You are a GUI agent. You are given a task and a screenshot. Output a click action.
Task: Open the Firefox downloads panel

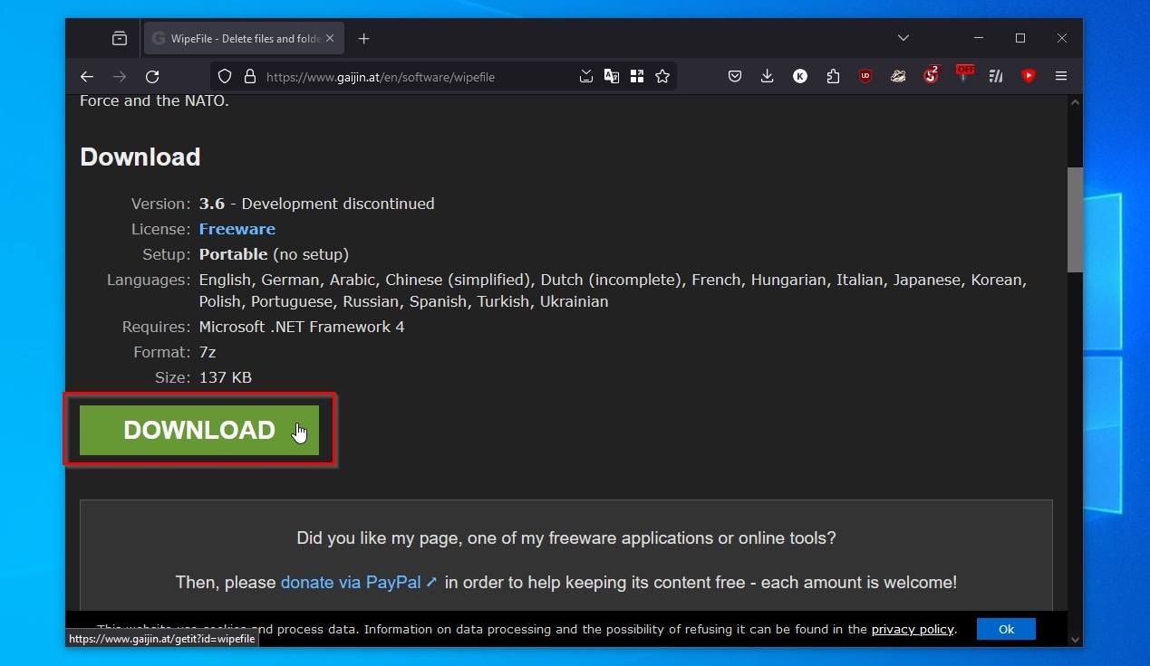tap(767, 77)
